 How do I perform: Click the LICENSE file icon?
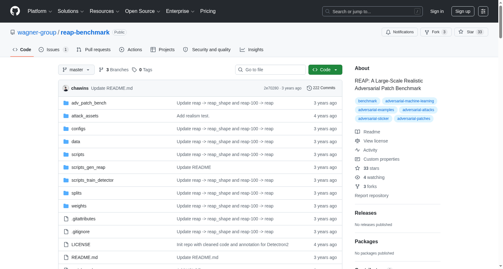click(66, 245)
